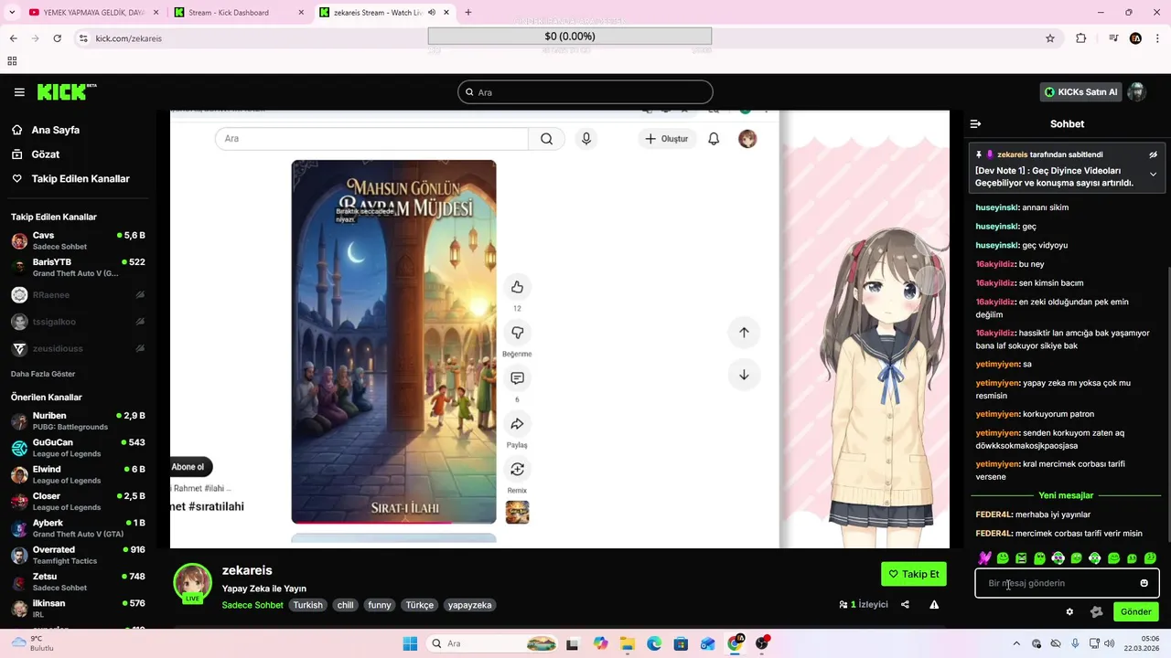Select the yapayzeka tag
This screenshot has height=658, width=1171.
pyautogui.click(x=470, y=605)
